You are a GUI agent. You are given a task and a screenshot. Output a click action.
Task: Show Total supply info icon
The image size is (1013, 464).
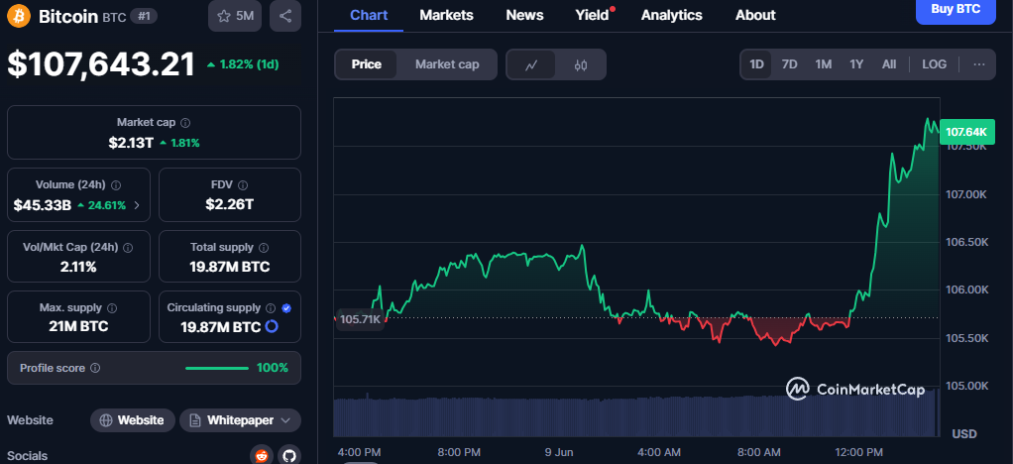(x=264, y=247)
